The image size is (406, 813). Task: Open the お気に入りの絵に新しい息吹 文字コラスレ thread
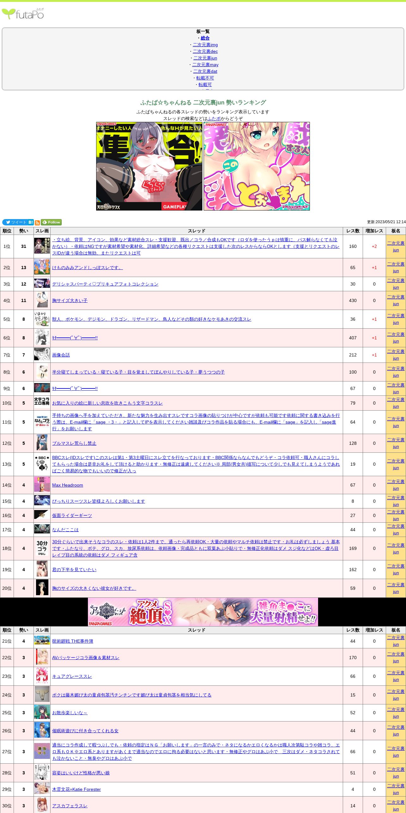click(108, 403)
